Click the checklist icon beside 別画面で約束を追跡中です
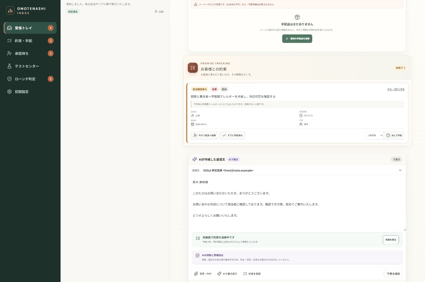The width and height of the screenshot is (425, 282). 198,238
